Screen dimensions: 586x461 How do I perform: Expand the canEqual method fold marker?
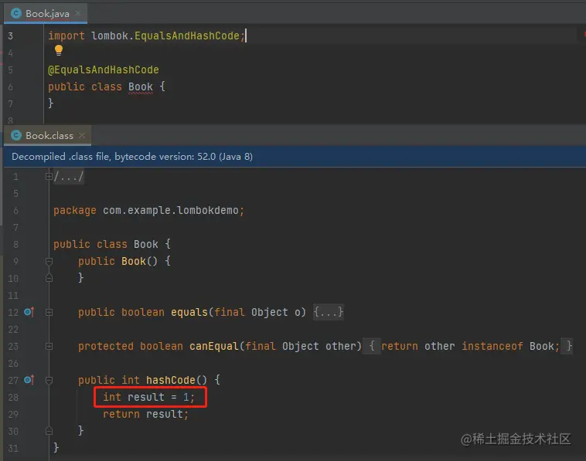click(x=49, y=346)
